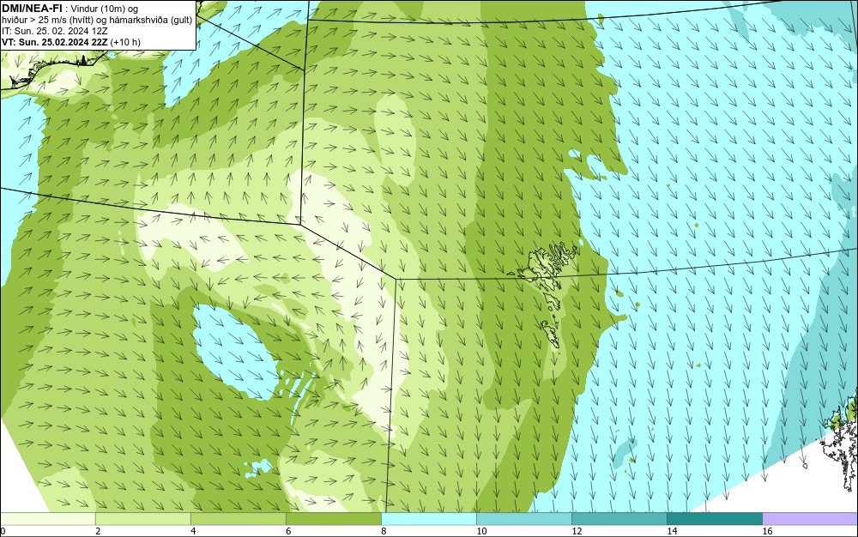The image size is (858, 537).
Task: Click the legend scale label '8'
Action: coord(384,531)
